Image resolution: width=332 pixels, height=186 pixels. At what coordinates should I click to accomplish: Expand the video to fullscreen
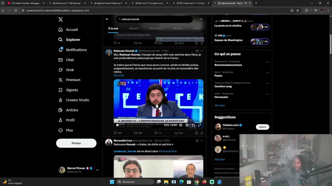(x=199, y=125)
